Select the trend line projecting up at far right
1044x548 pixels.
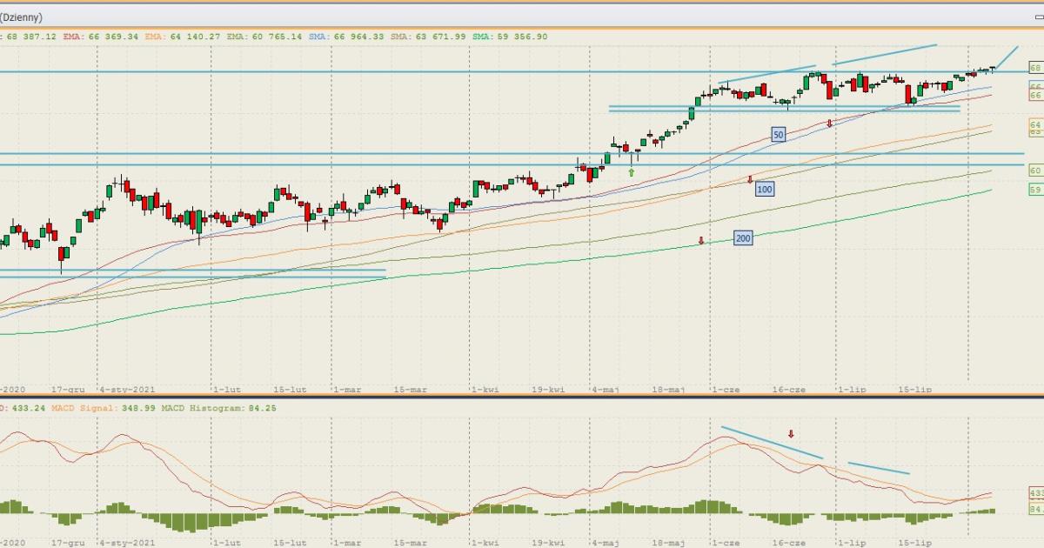[1007, 57]
